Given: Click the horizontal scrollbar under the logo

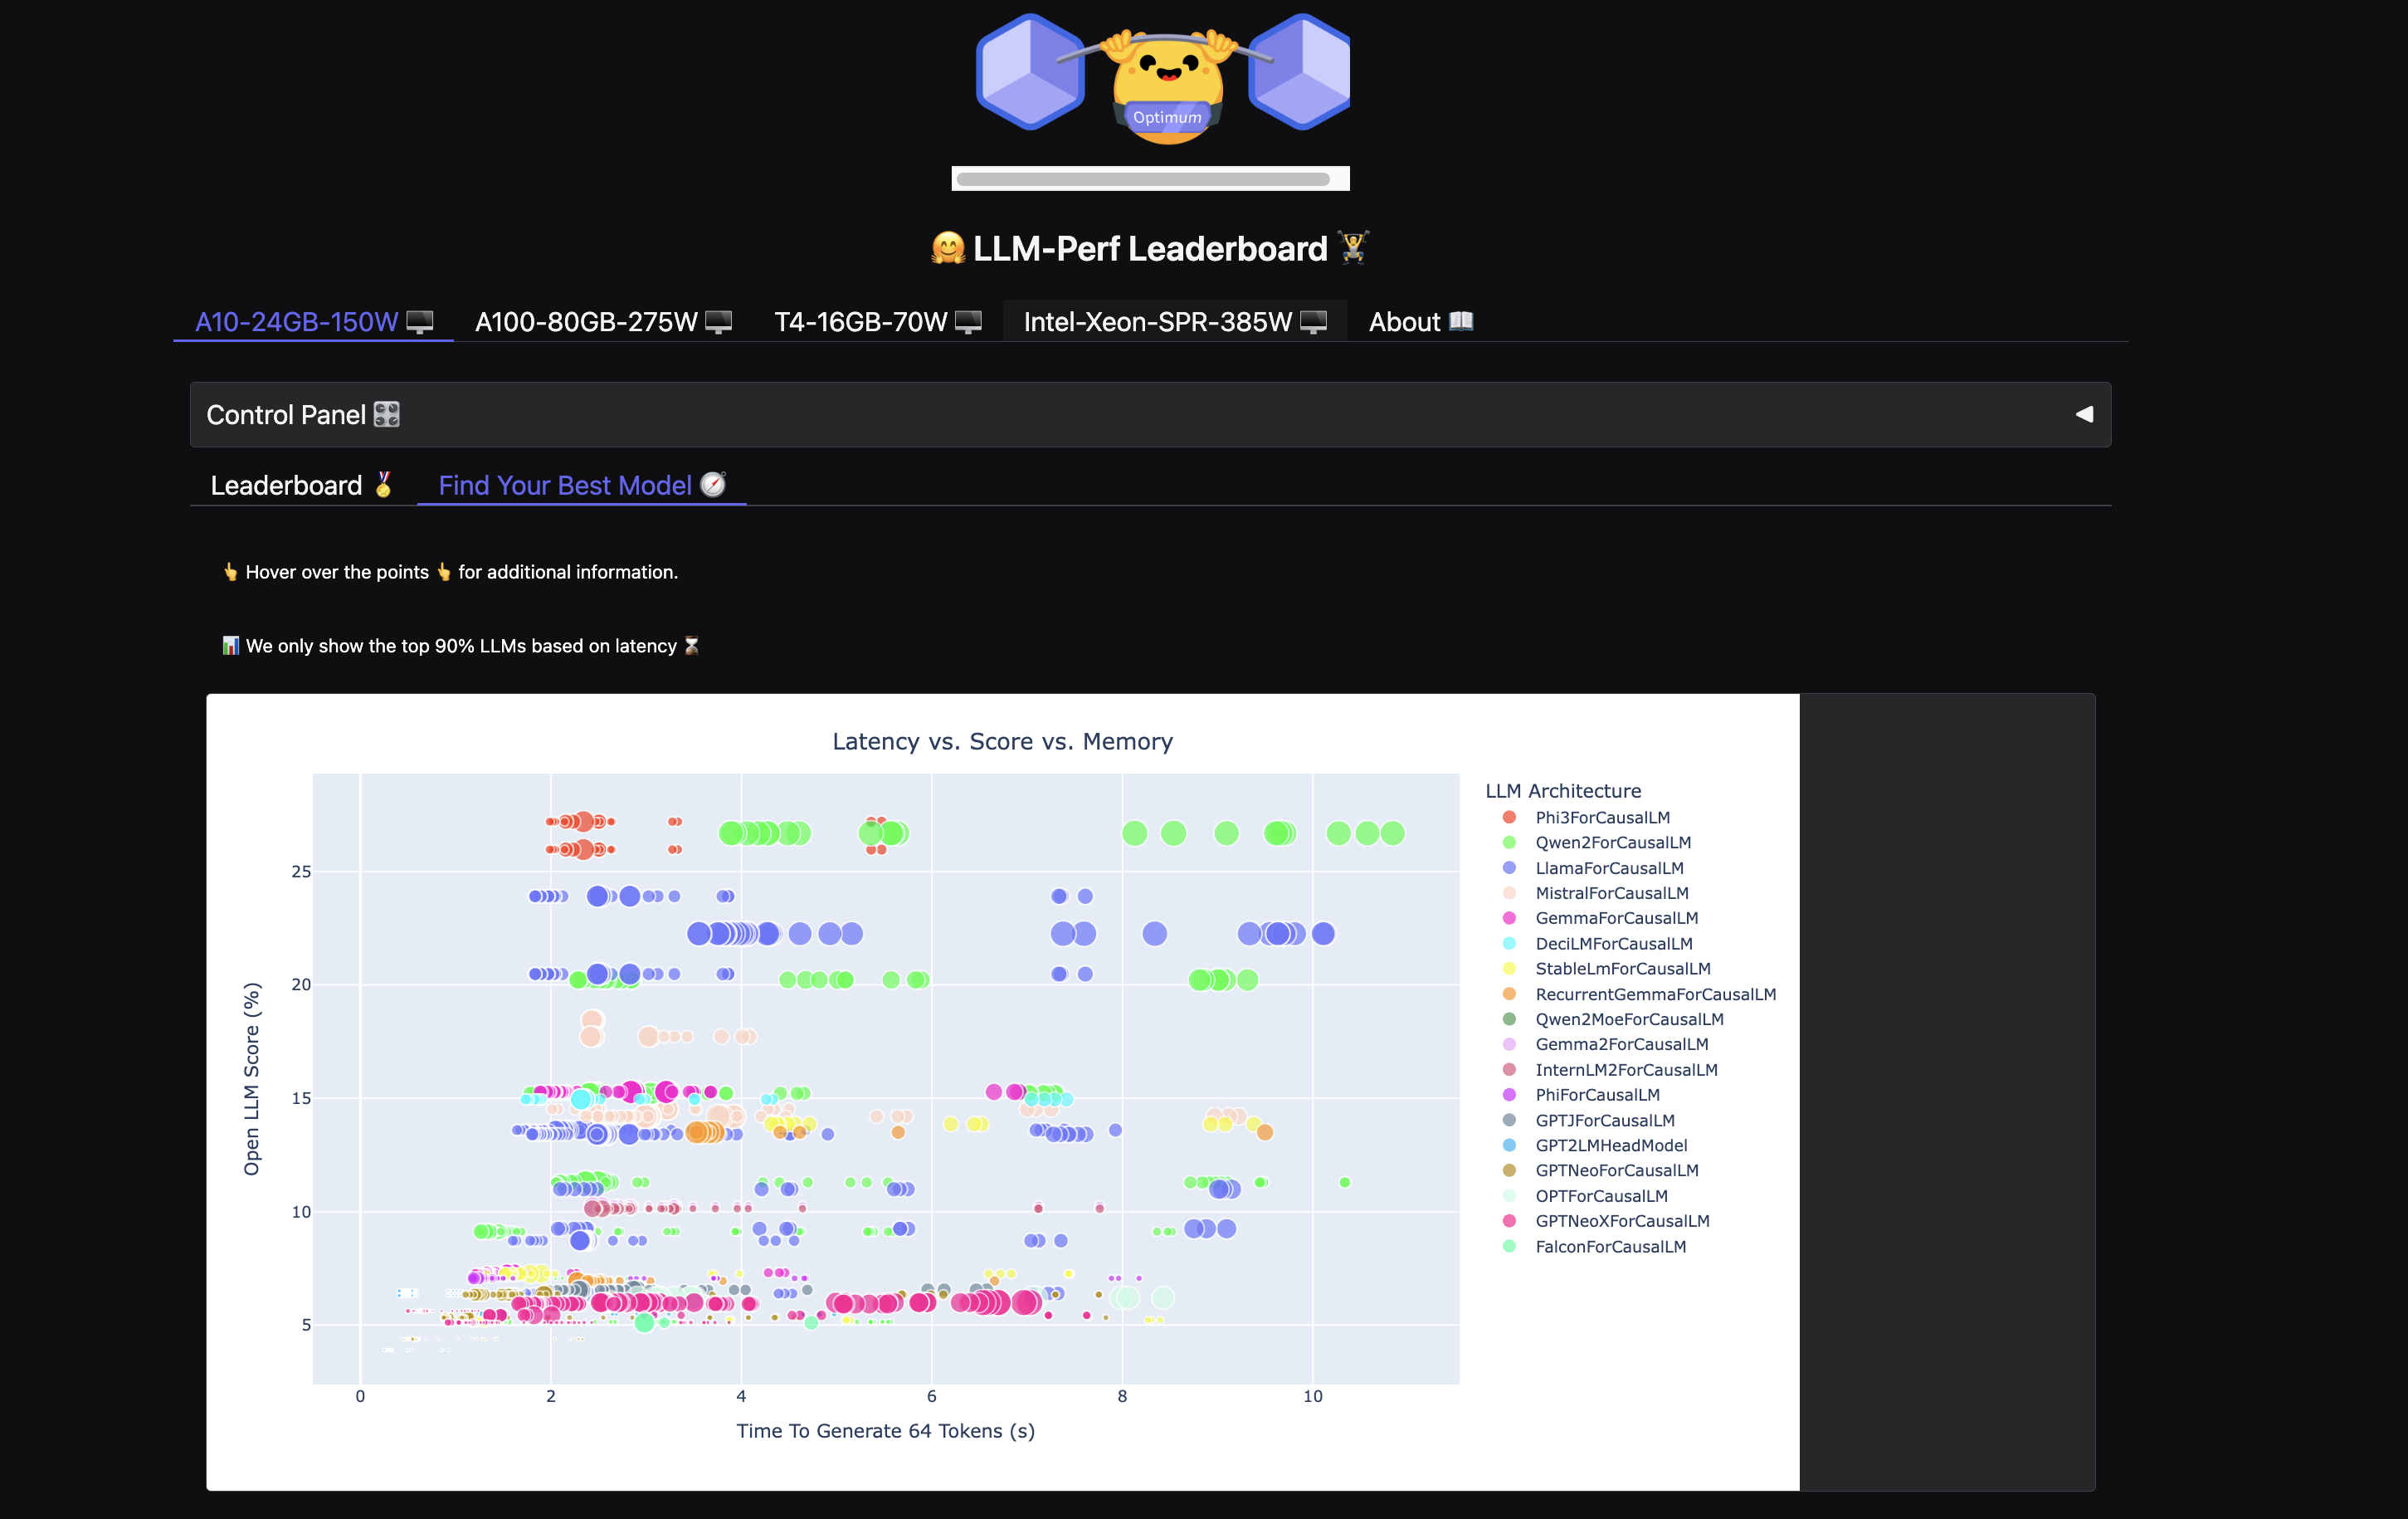Looking at the screenshot, I should 1142,179.
